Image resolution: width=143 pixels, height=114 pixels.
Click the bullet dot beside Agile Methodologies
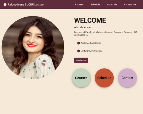[x=79, y=43]
